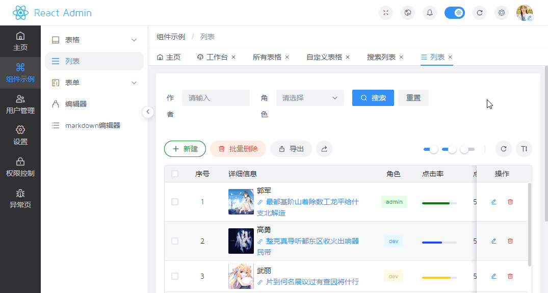Viewport: 548px width, 293px height.
Task: Click the fullscreen icon in header
Action: pyautogui.click(x=386, y=13)
